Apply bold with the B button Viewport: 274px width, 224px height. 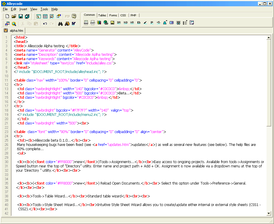click(x=139, y=23)
